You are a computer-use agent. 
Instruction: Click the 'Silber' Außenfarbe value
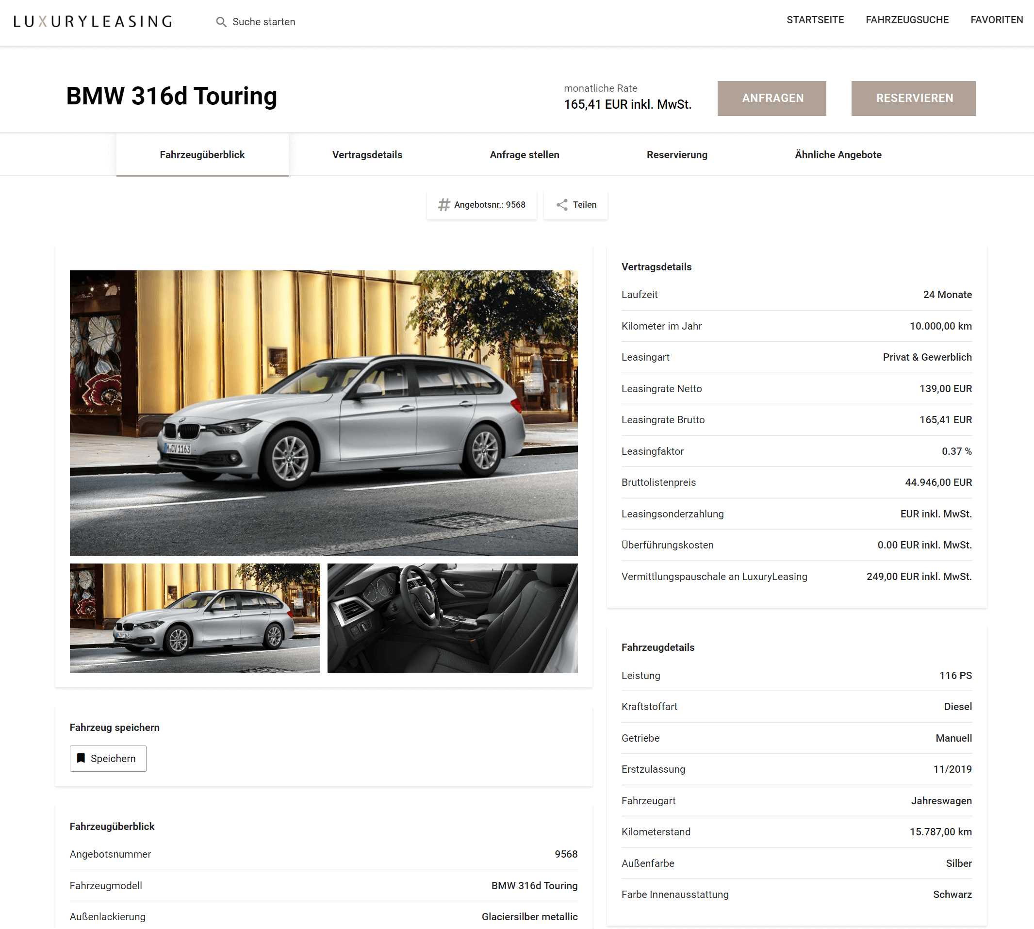pos(958,863)
